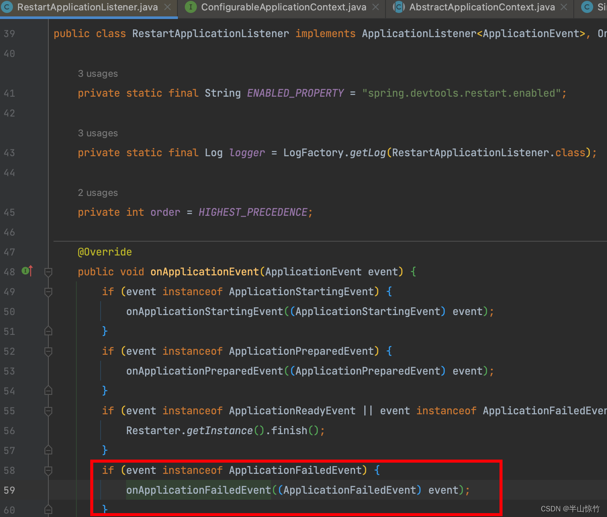
Task: Click the fold end marker on line 60
Action: tap(48, 510)
